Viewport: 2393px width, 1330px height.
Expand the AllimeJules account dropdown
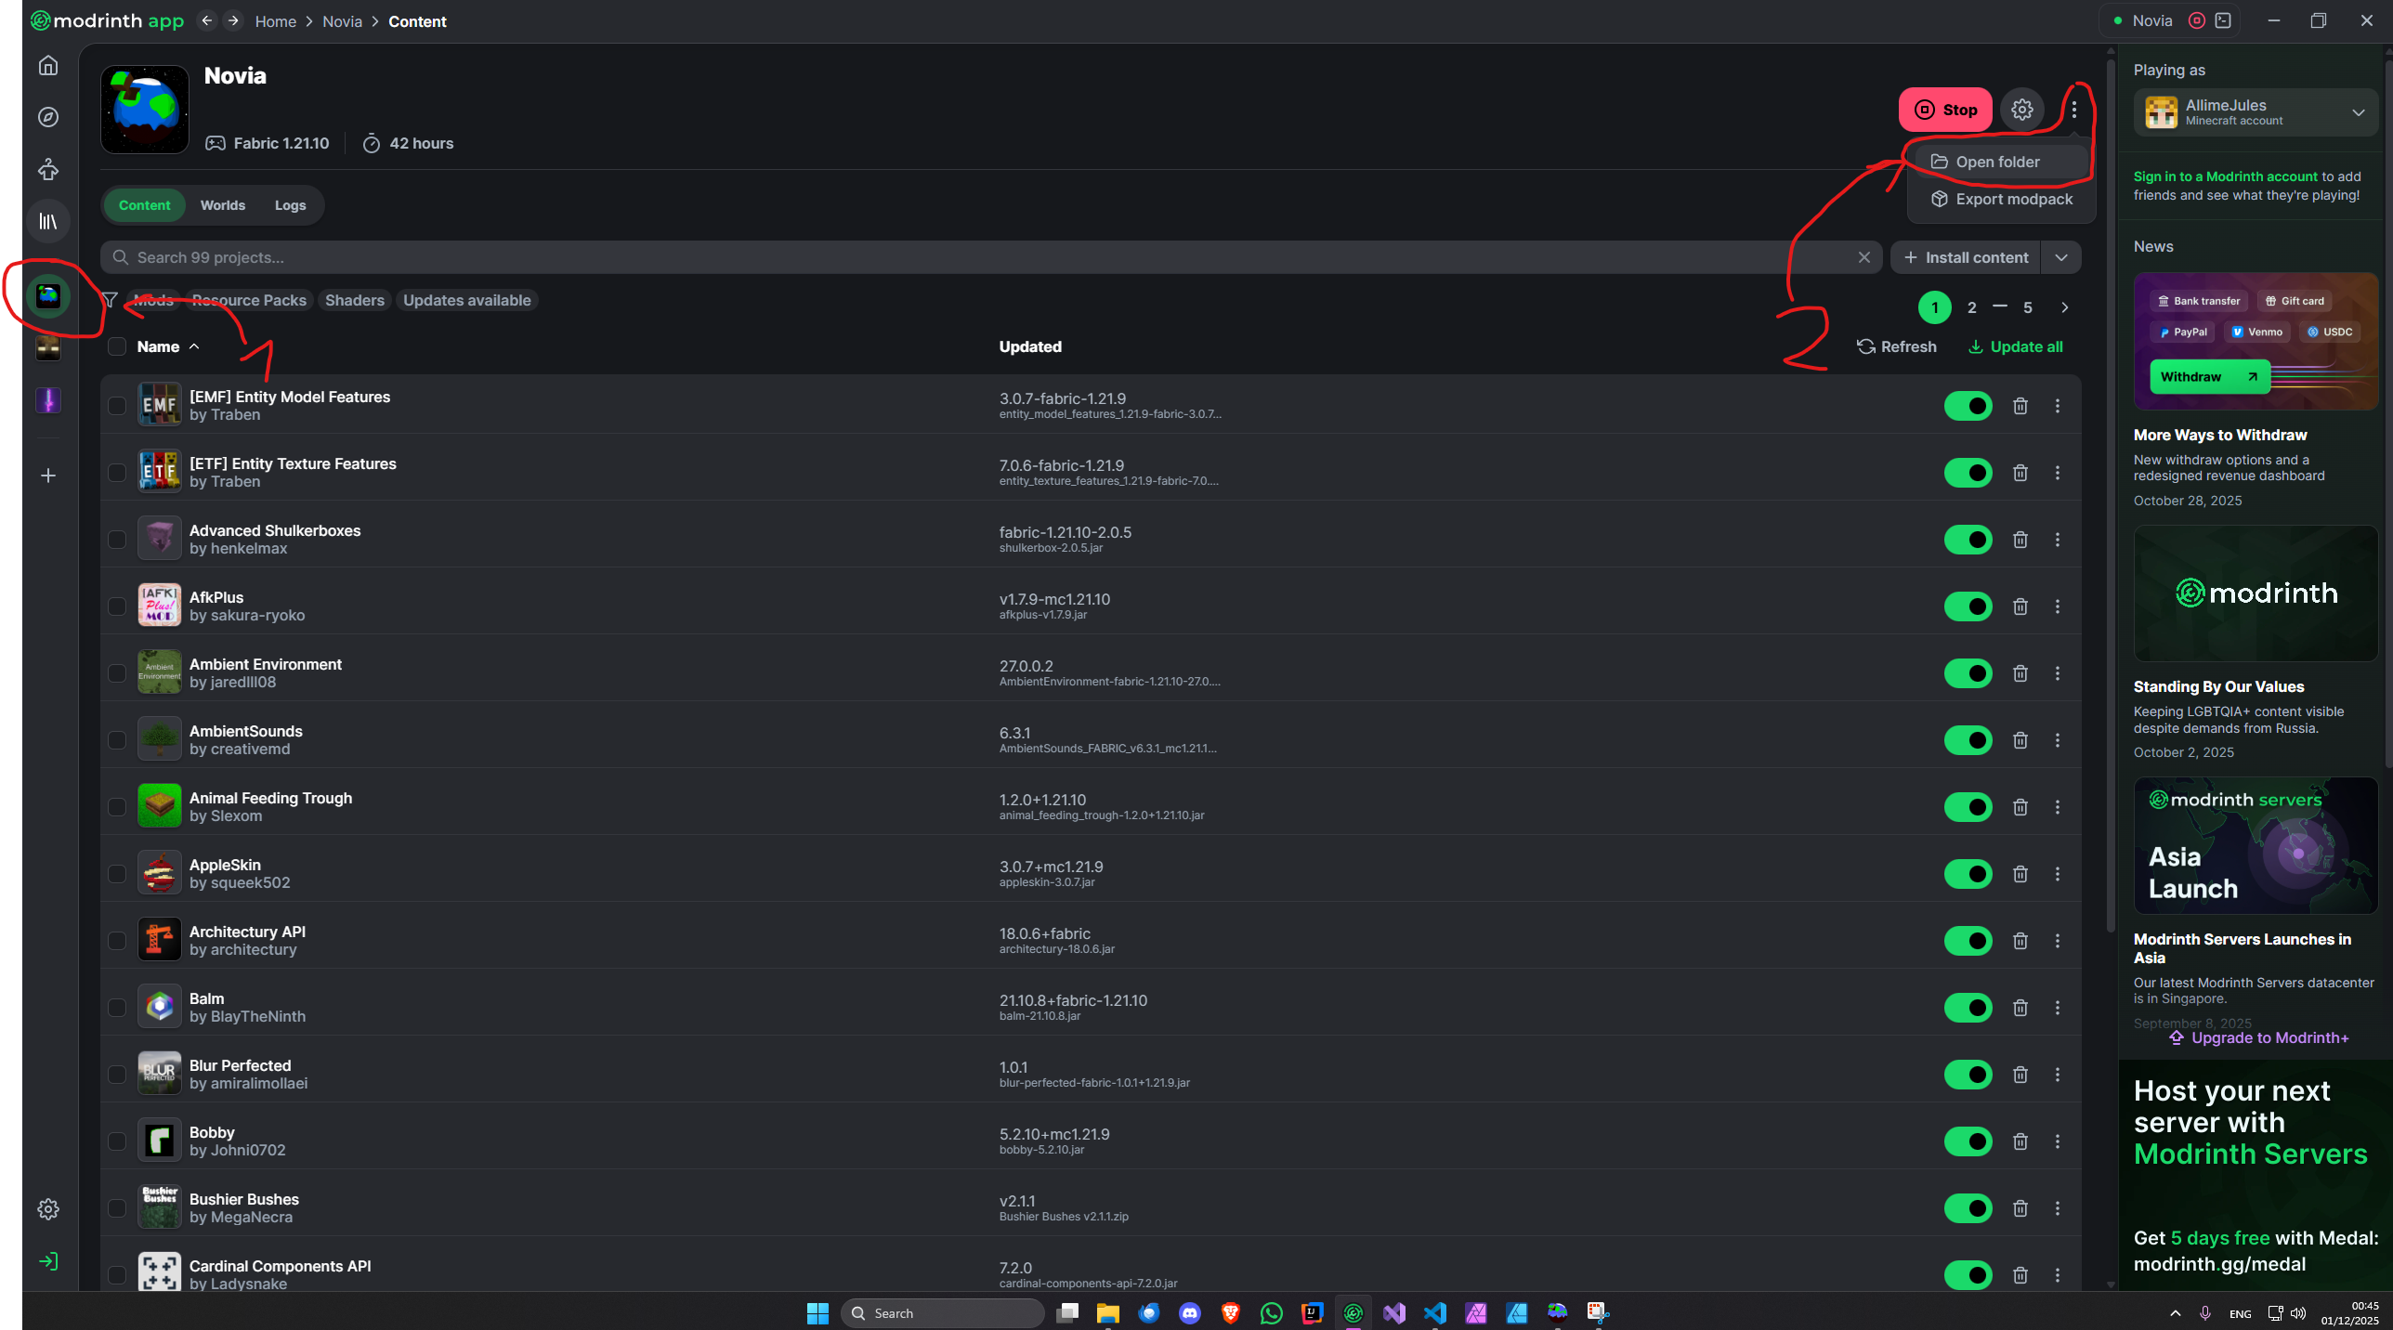pos(2358,112)
